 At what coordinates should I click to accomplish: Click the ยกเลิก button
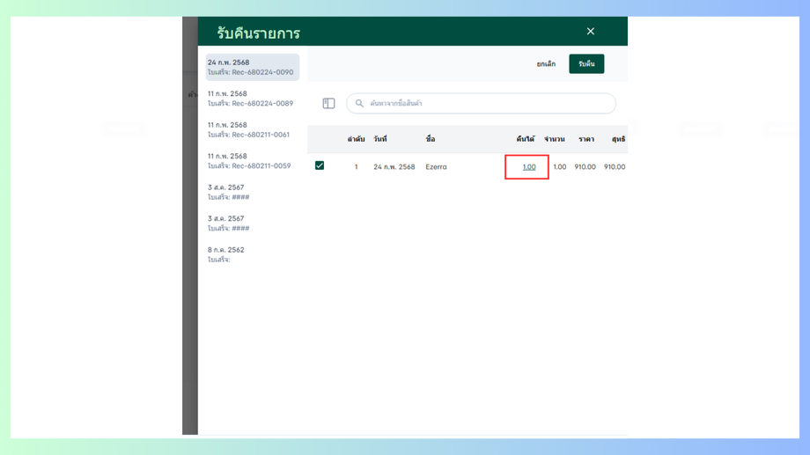tap(546, 64)
